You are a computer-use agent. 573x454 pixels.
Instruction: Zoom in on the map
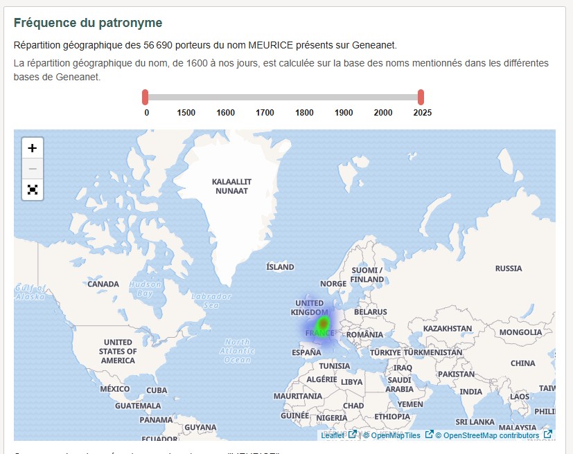point(32,147)
